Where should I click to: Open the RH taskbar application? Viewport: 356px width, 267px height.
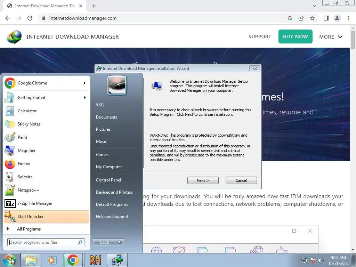coord(95,260)
